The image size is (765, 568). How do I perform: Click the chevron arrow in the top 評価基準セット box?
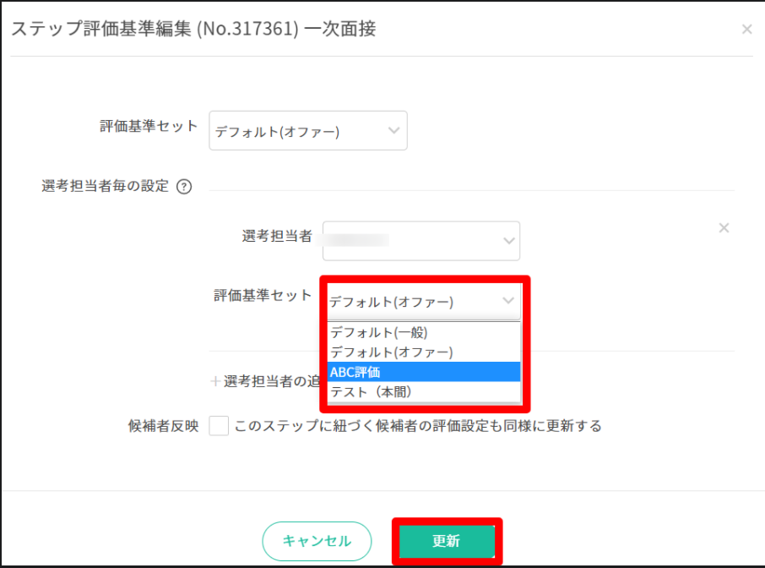[393, 131]
